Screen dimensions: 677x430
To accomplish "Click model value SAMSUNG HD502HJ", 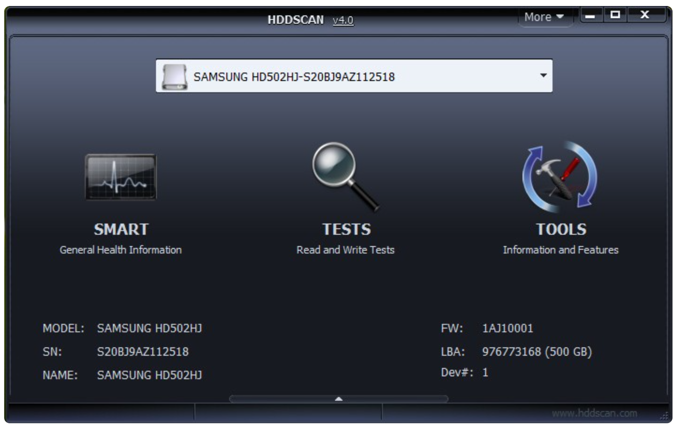I will click(149, 328).
